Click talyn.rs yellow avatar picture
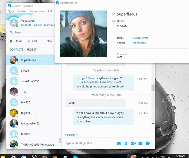189x158 pixels. click(13, 113)
